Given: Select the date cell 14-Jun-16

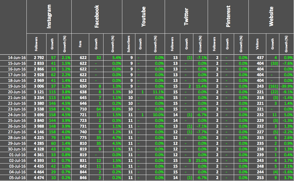Looking at the screenshot, I should (13, 57).
